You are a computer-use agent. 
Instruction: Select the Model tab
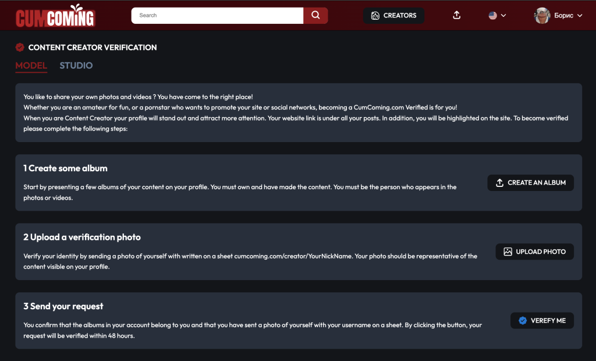pyautogui.click(x=31, y=65)
